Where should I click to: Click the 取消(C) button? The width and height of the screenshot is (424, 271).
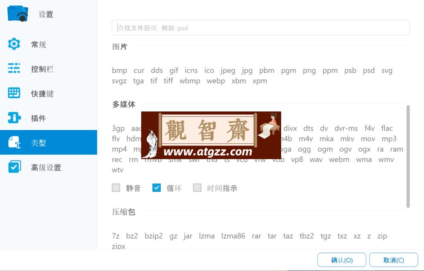point(394,260)
